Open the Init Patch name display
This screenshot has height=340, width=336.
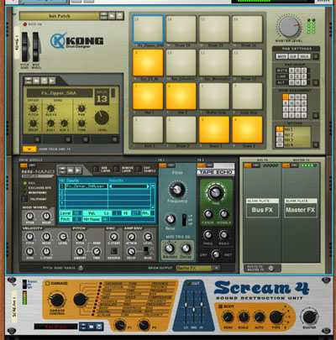(x=60, y=16)
